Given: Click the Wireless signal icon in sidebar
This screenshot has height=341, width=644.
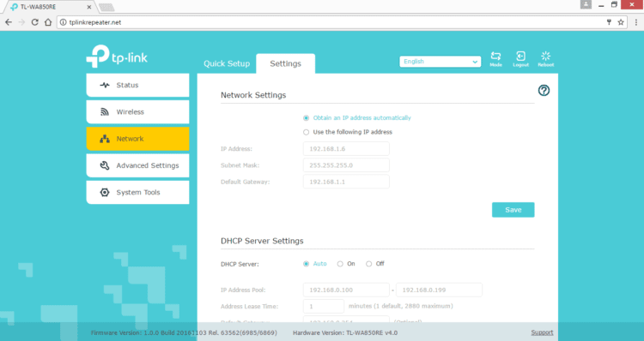Looking at the screenshot, I should 105,112.
